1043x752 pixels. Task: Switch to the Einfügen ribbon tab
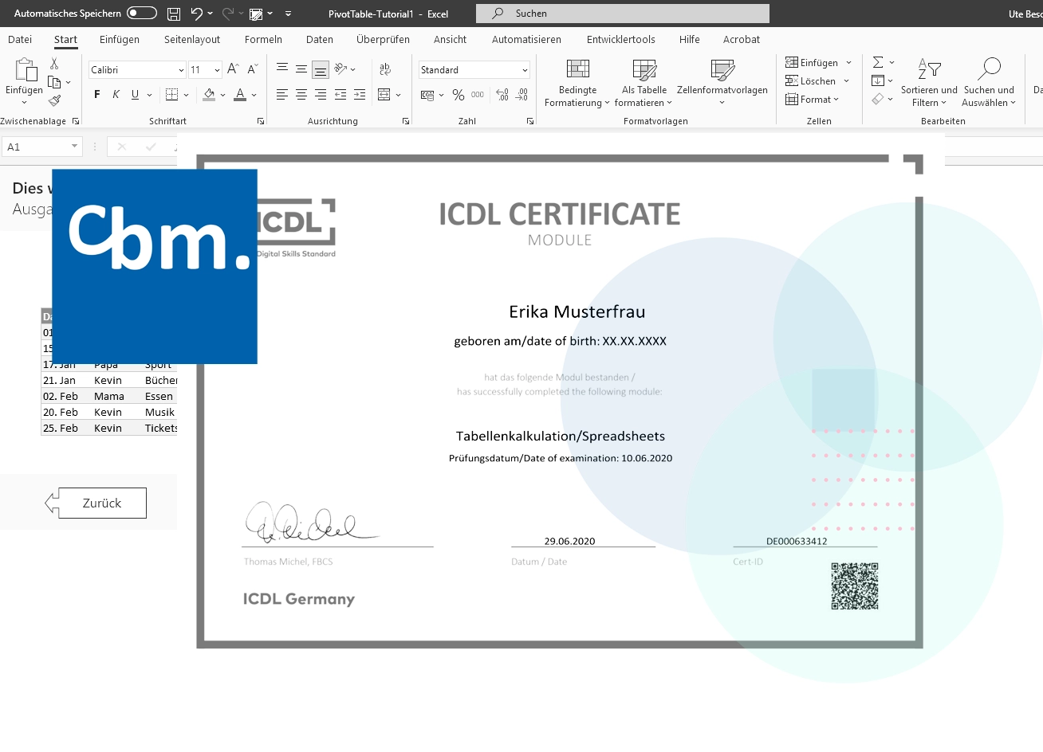pyautogui.click(x=120, y=39)
